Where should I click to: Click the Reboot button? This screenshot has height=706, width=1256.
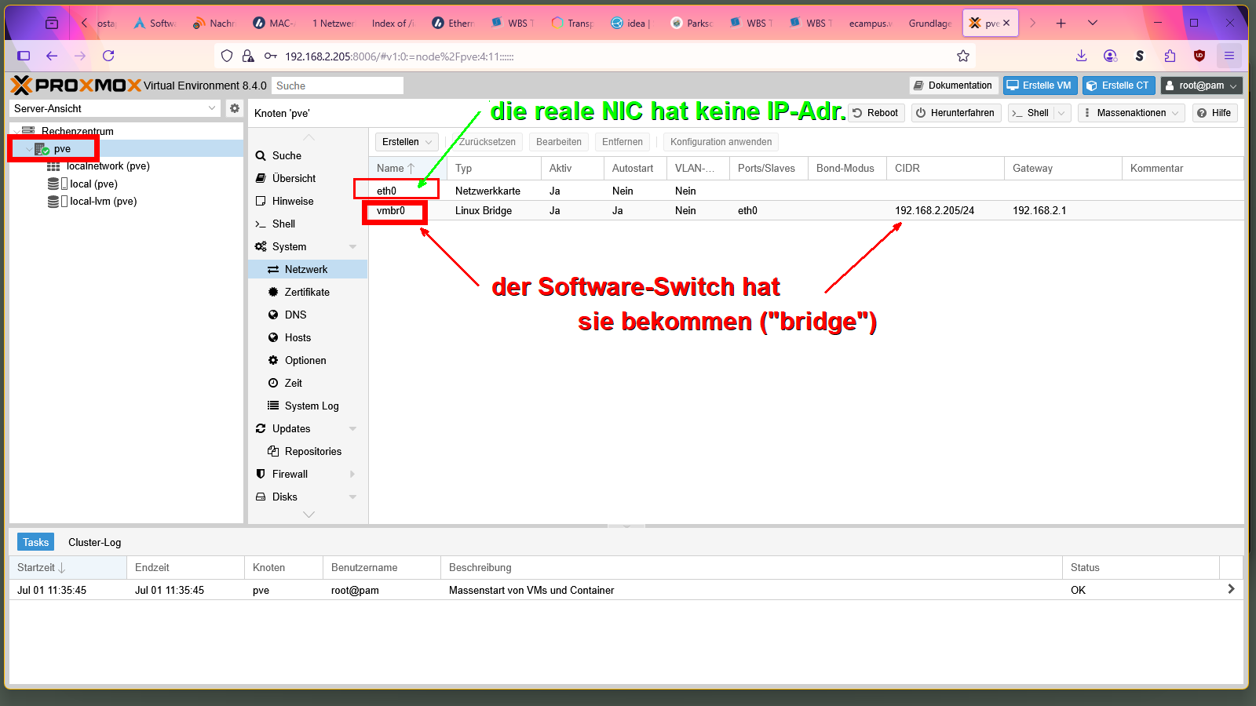tap(876, 113)
